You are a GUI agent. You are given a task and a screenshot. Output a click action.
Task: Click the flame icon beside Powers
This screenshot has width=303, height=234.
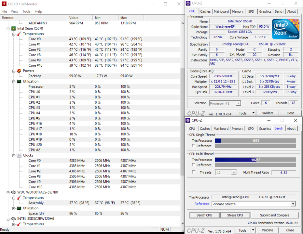(19, 71)
